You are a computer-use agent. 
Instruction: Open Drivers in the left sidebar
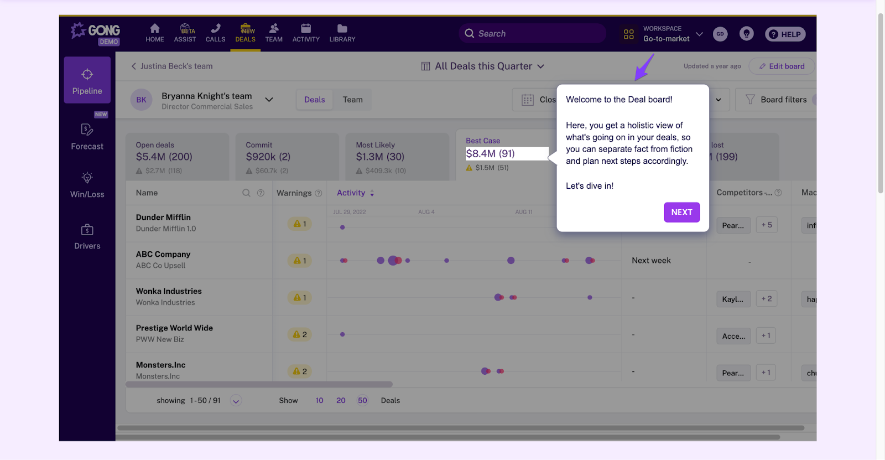tap(87, 236)
